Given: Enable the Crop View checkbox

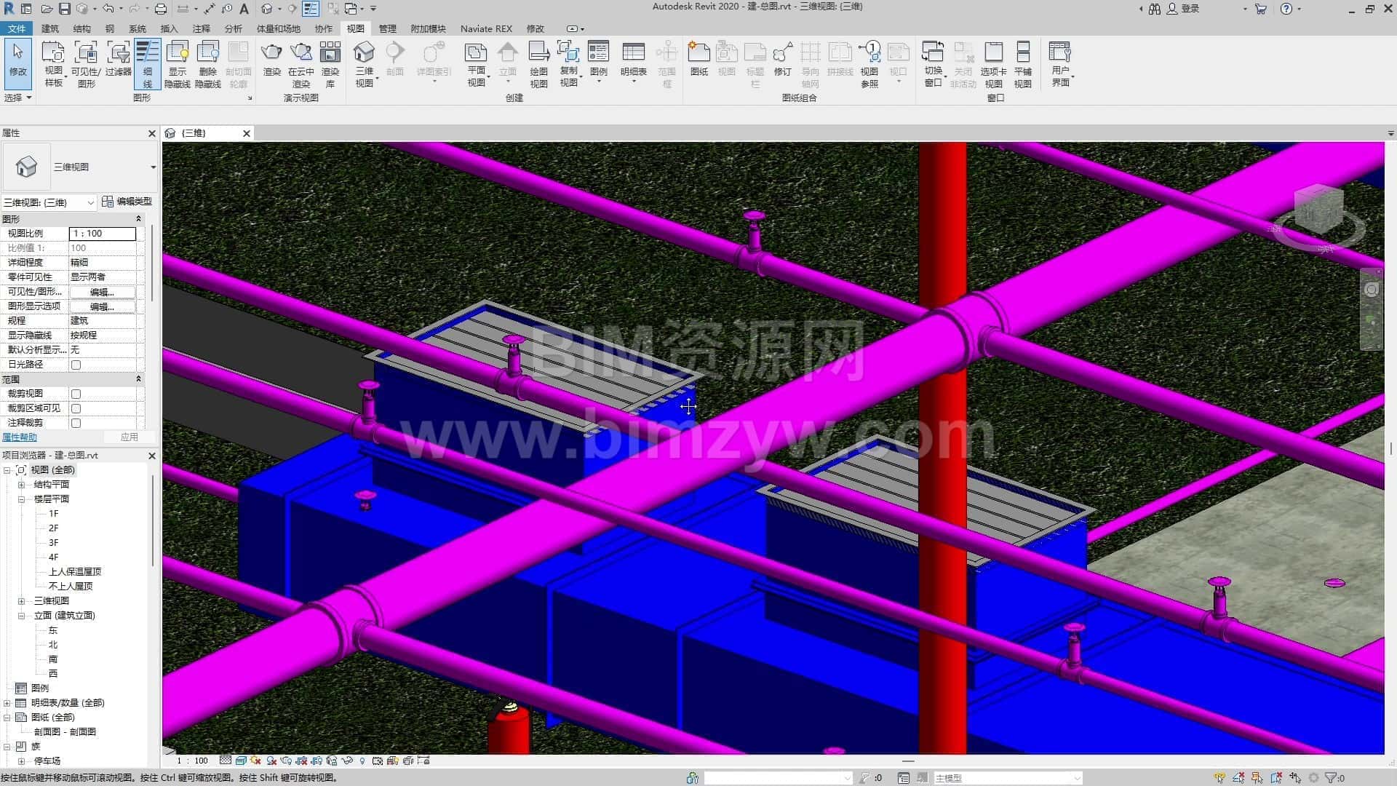Looking at the screenshot, I should (76, 394).
